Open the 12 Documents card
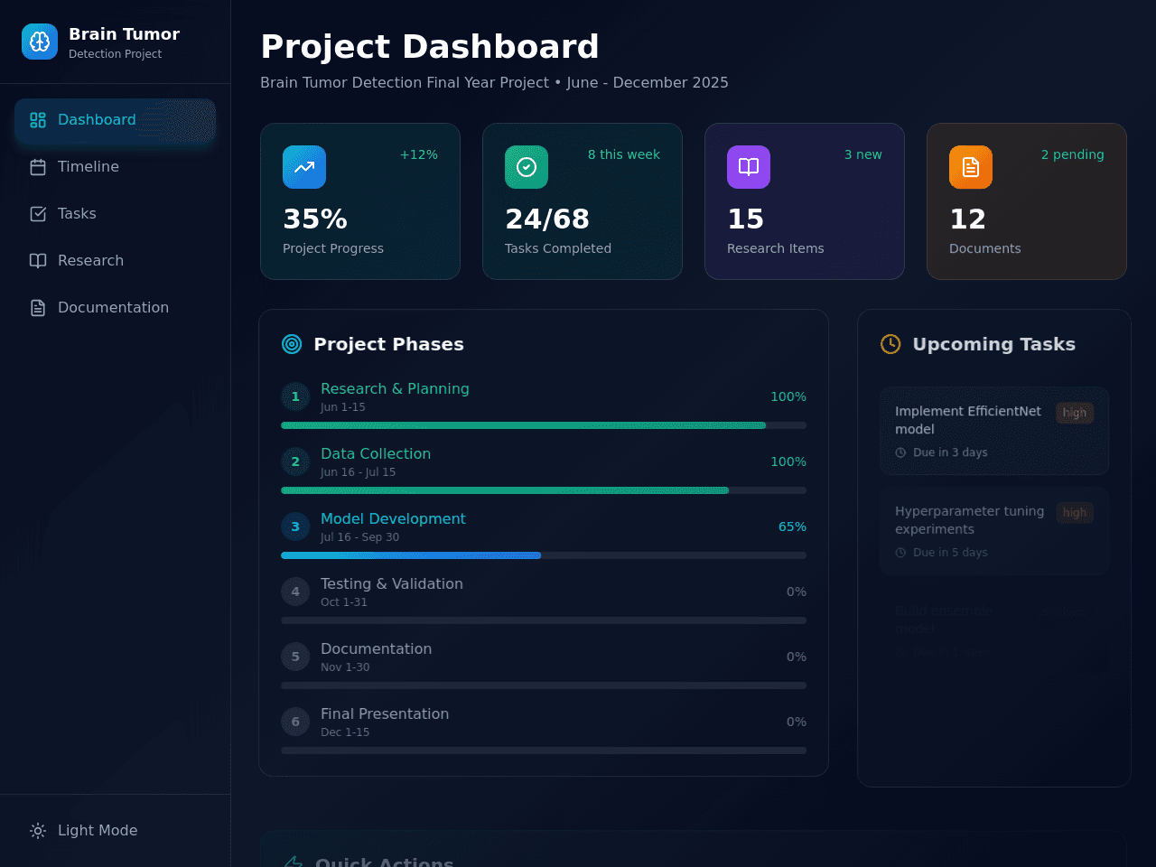The width and height of the screenshot is (1156, 867). 1027,201
